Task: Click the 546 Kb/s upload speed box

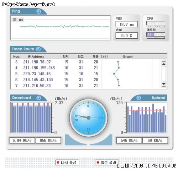Action: (x=129, y=141)
